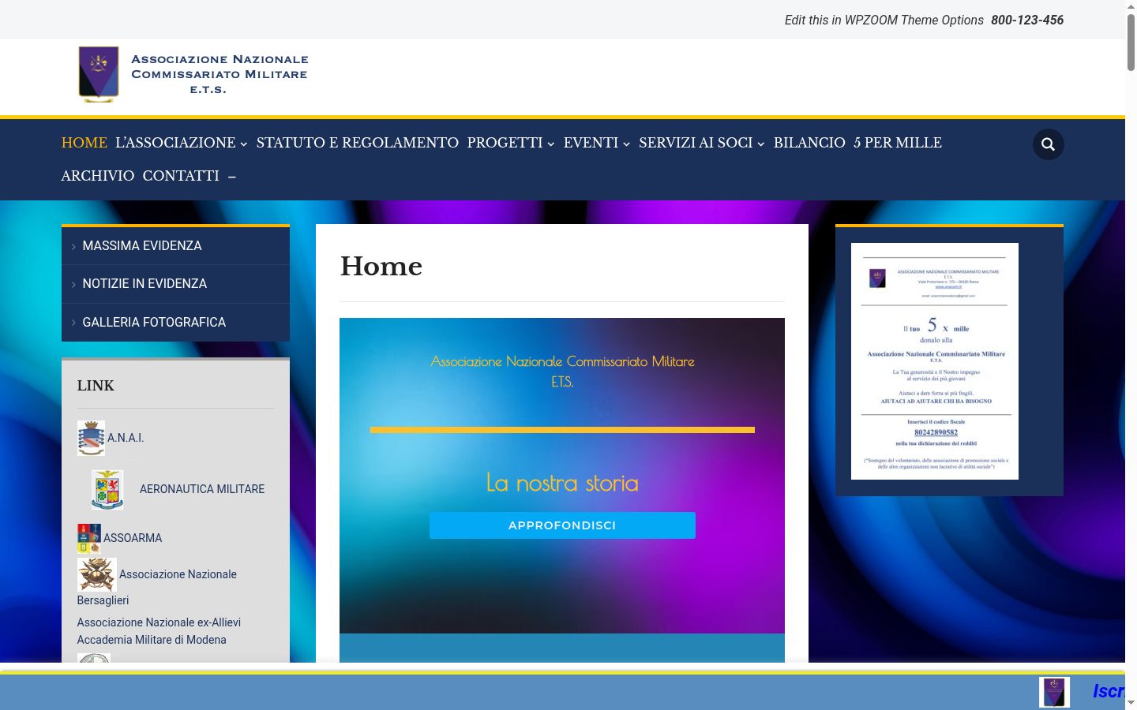1137x710 pixels.
Task: Follow the ASSOARMA text link
Action: point(133,538)
